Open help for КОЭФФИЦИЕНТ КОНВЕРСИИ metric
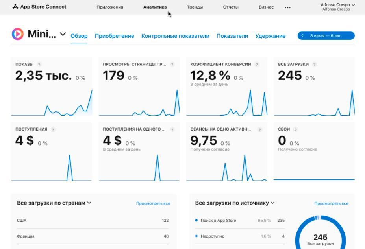The image size is (365, 249). tap(257, 65)
